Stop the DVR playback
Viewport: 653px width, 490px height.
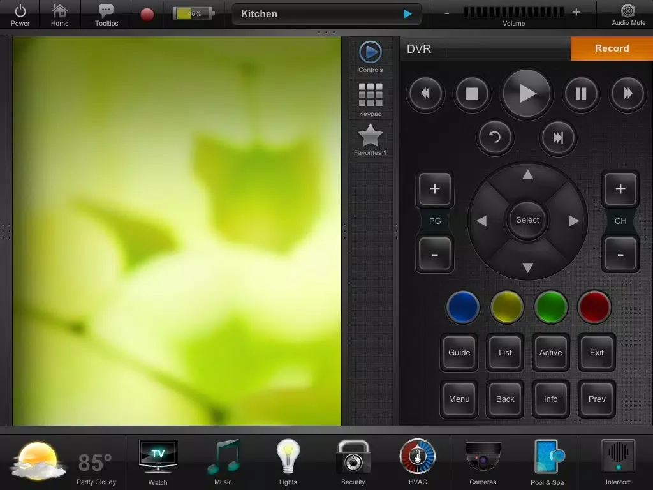coord(472,93)
